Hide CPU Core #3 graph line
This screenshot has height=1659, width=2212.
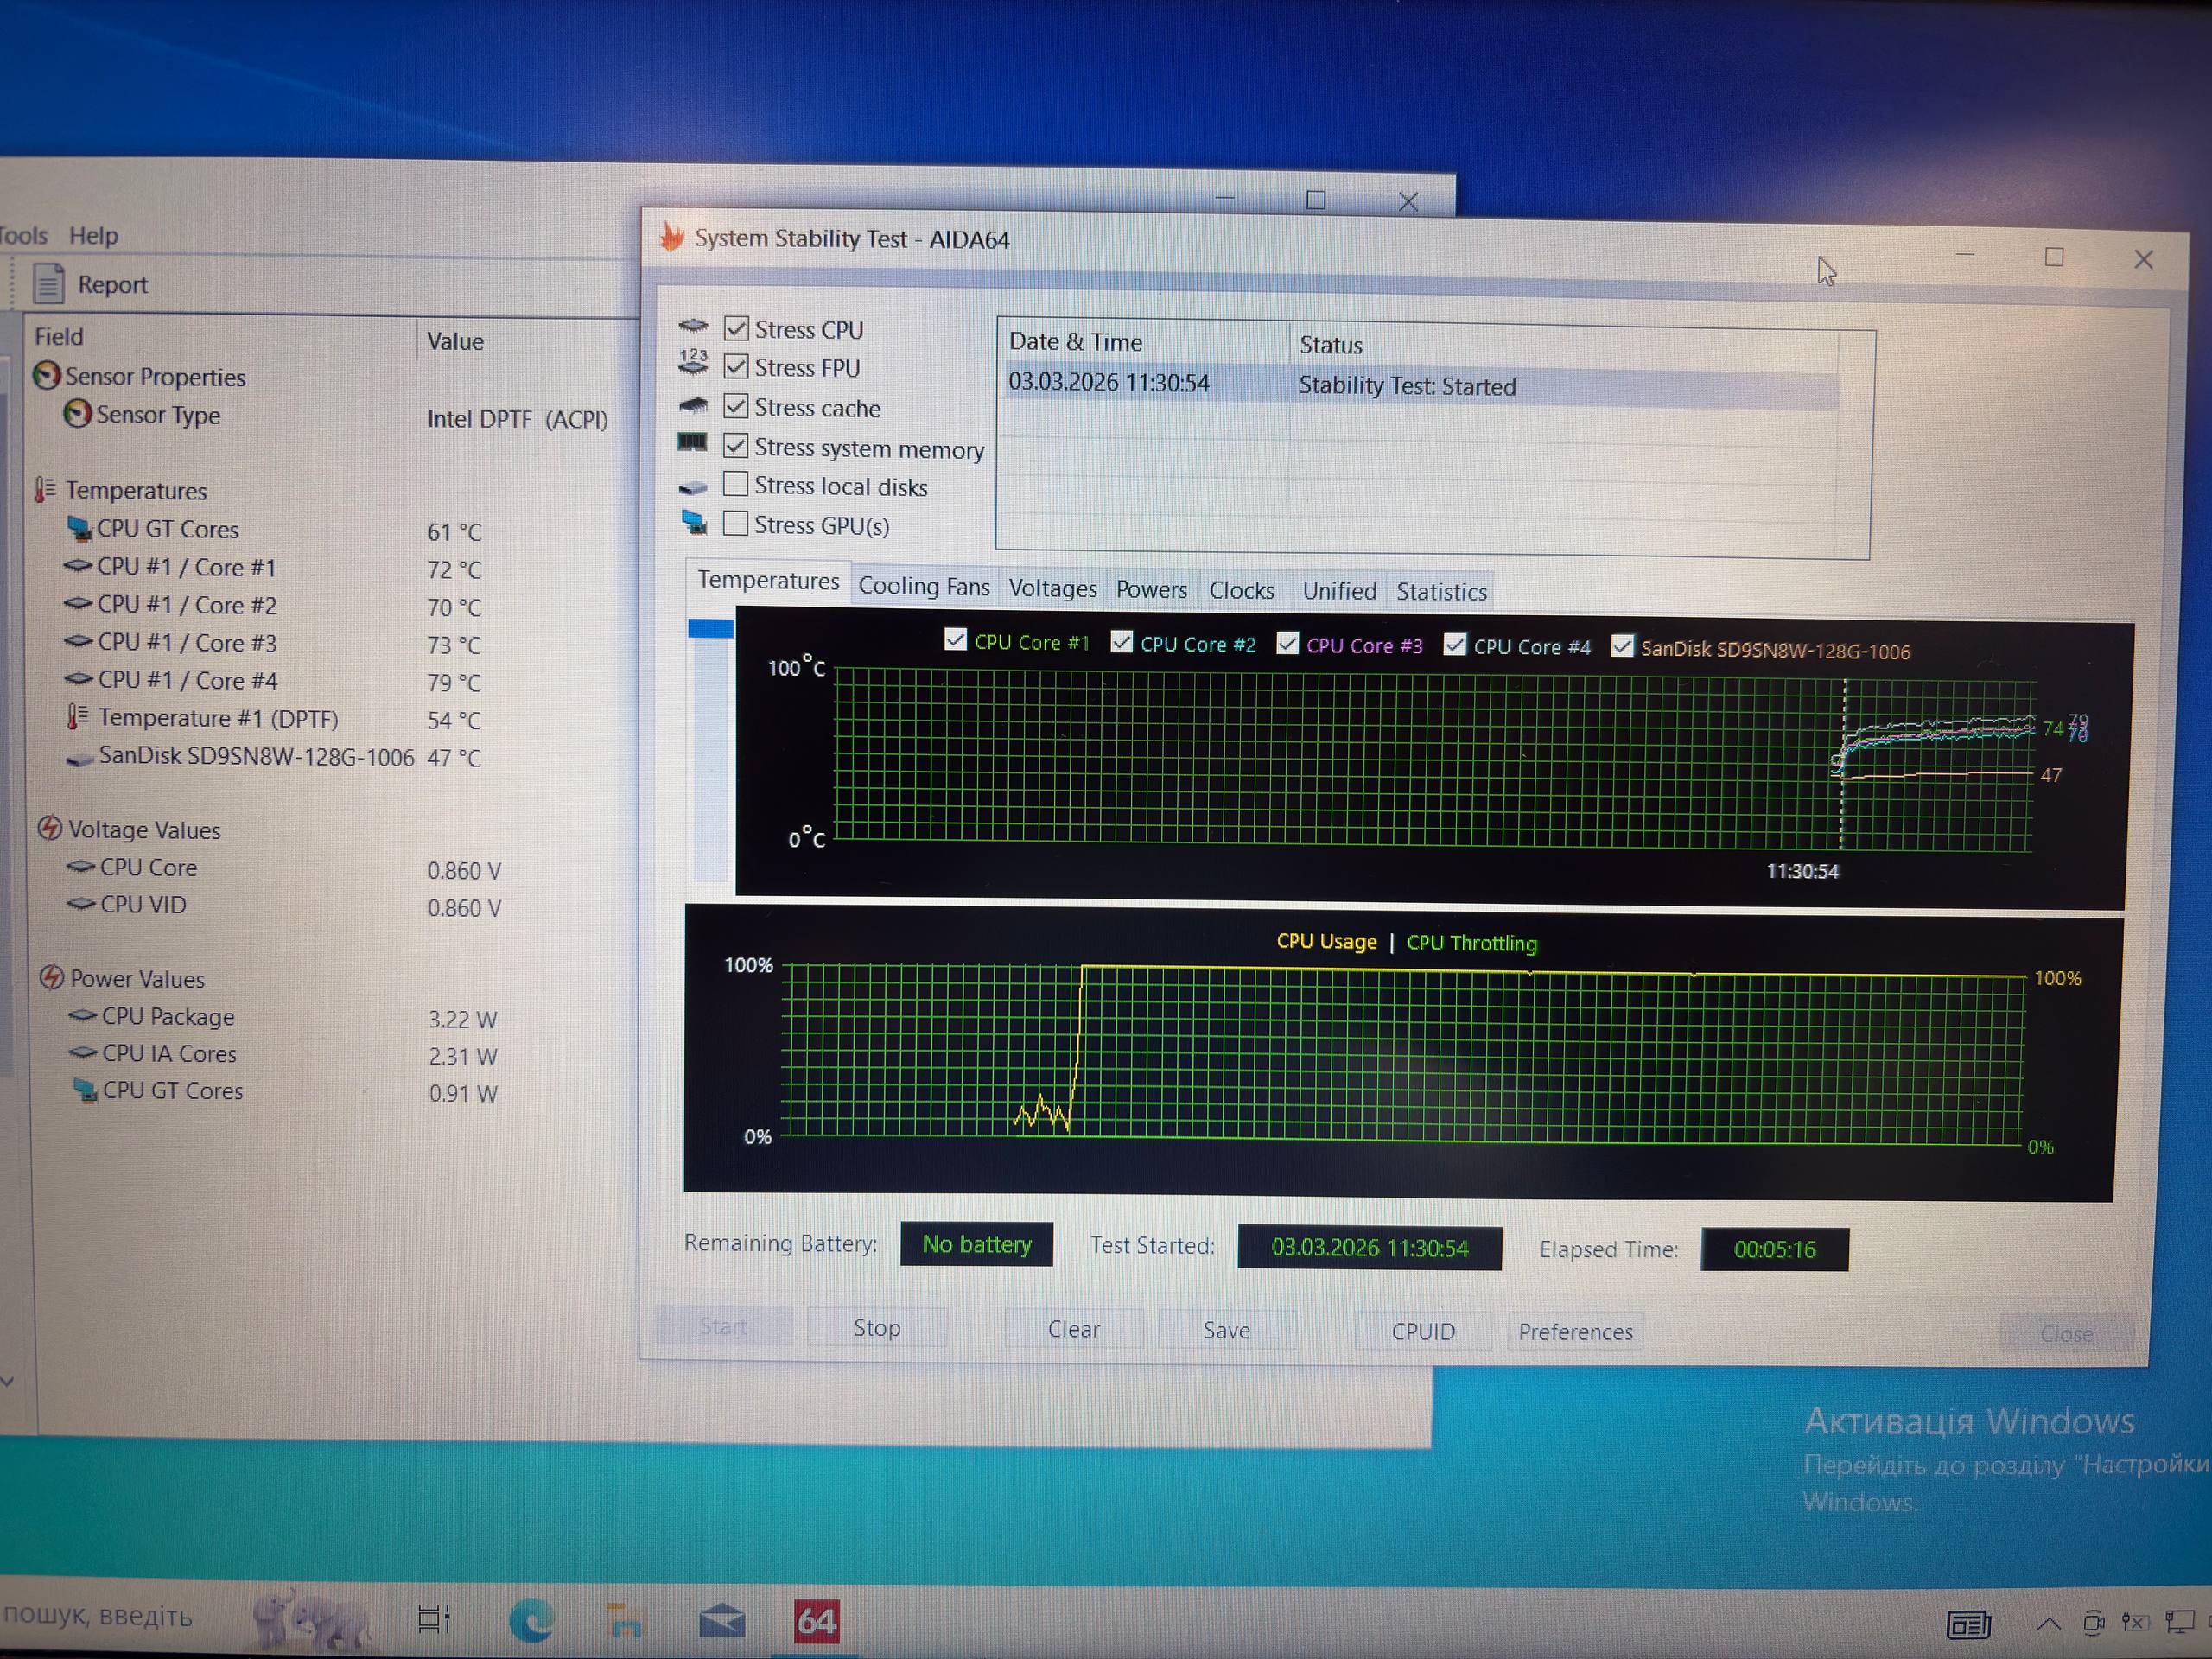click(1288, 643)
